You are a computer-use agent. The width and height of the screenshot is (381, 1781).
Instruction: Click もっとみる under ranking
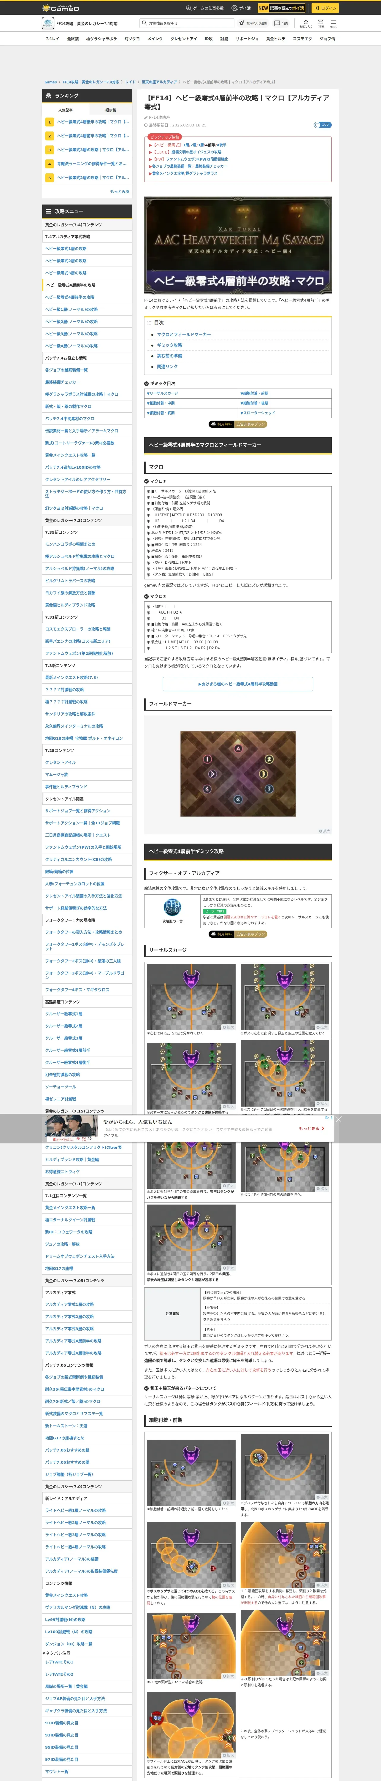coord(120,191)
